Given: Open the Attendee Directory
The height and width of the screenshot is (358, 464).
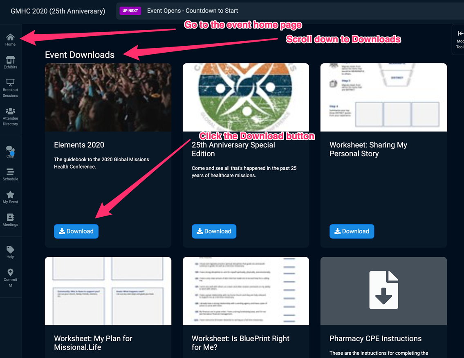Looking at the screenshot, I should (10, 116).
